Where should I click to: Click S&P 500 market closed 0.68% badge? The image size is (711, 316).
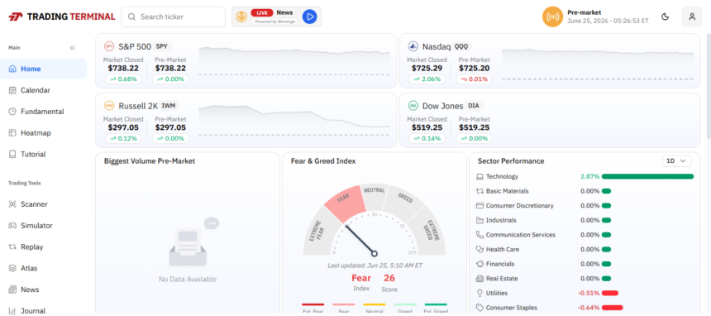(123, 79)
